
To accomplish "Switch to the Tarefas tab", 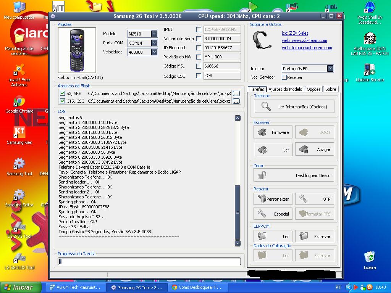I will coord(257,89).
